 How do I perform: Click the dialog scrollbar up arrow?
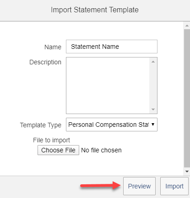click(187, 26)
